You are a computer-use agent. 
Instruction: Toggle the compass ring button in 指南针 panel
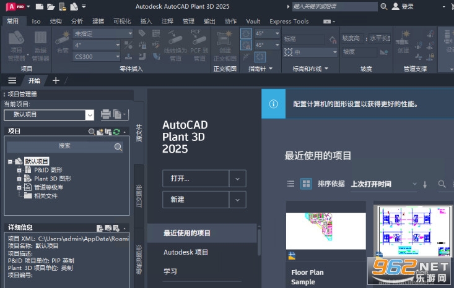260,57
